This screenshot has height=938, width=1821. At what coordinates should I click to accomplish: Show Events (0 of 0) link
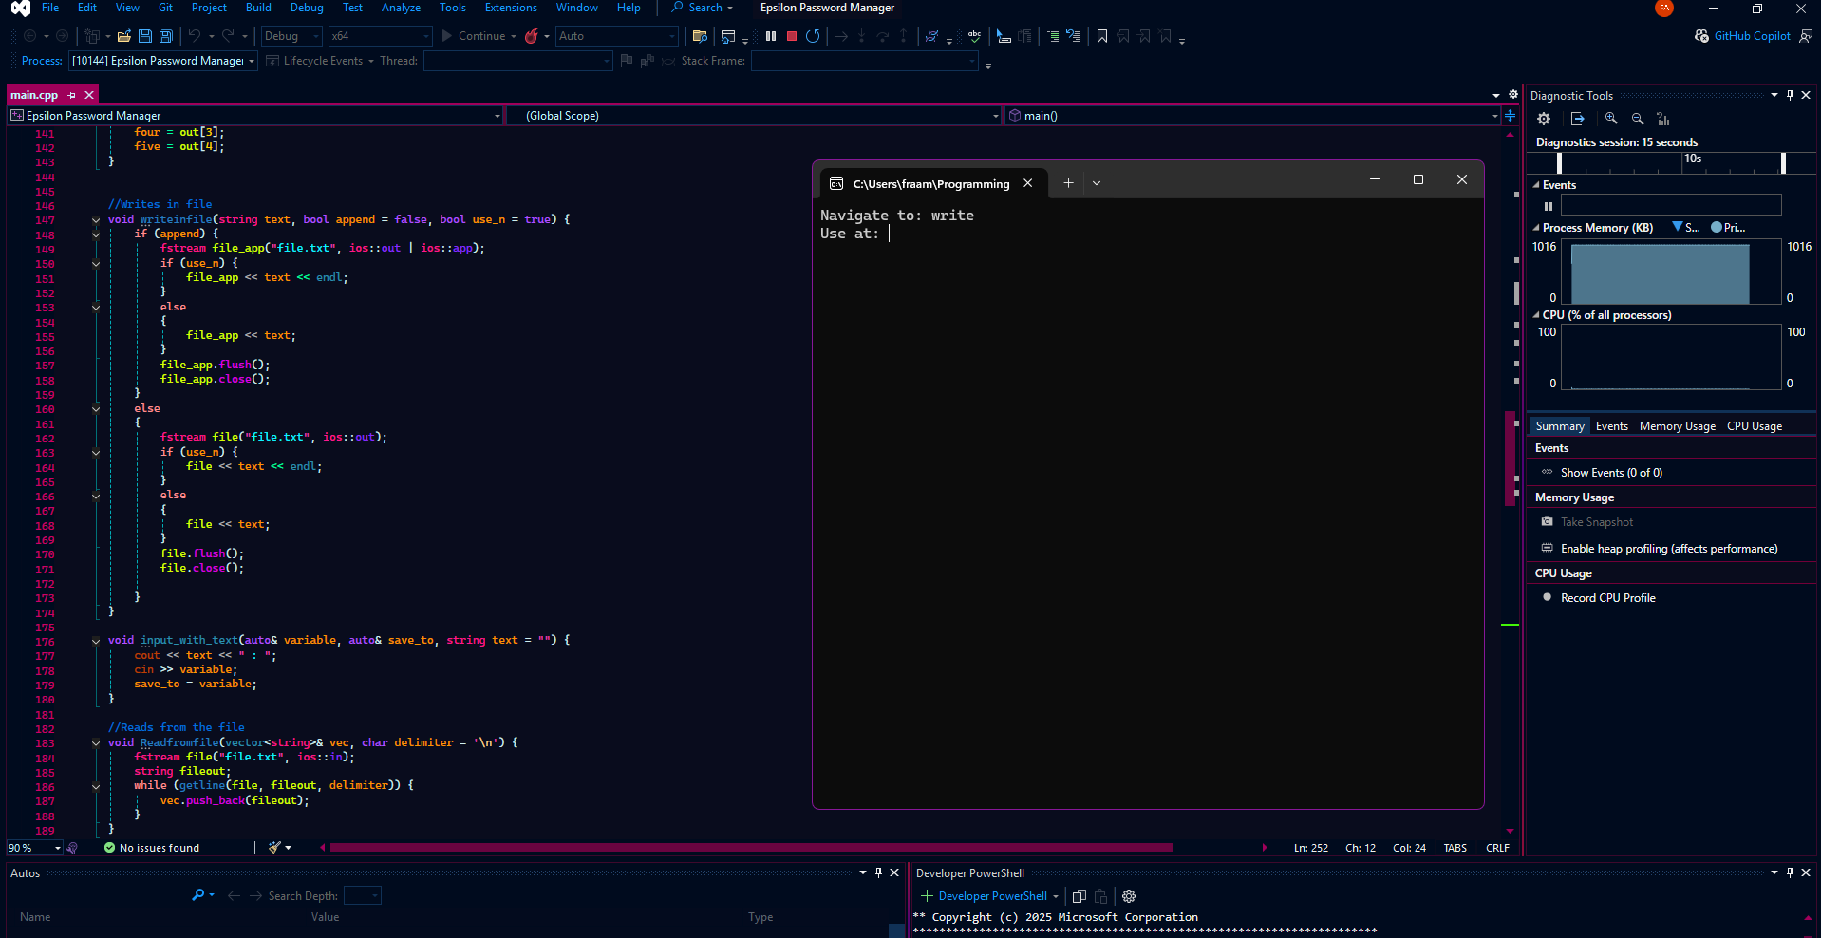(1611, 473)
